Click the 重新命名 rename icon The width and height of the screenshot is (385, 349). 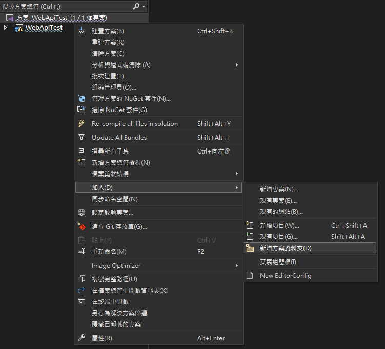pos(82,251)
